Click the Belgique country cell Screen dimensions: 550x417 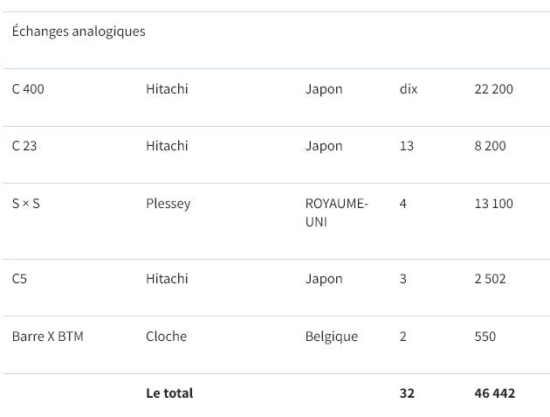point(331,337)
